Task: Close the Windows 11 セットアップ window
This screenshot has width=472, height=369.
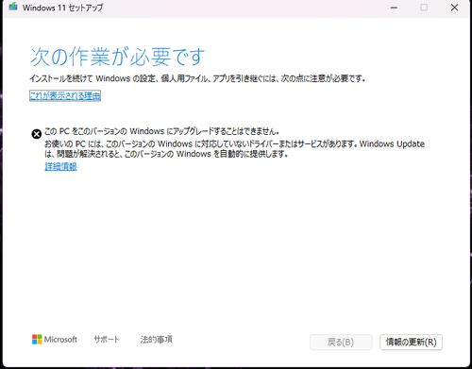Action: (x=454, y=8)
